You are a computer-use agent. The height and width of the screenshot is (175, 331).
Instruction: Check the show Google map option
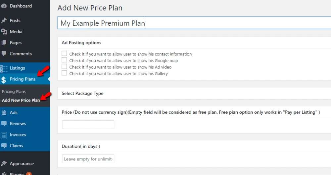tap(64, 60)
